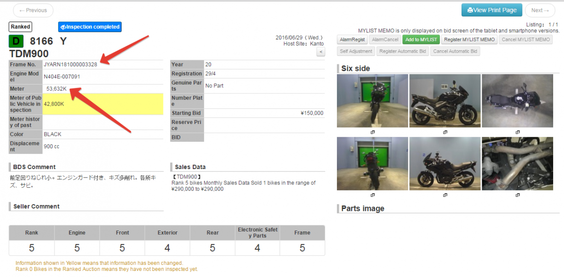
Task: Open the right side view bike thumbnail
Action: click(x=445, y=101)
